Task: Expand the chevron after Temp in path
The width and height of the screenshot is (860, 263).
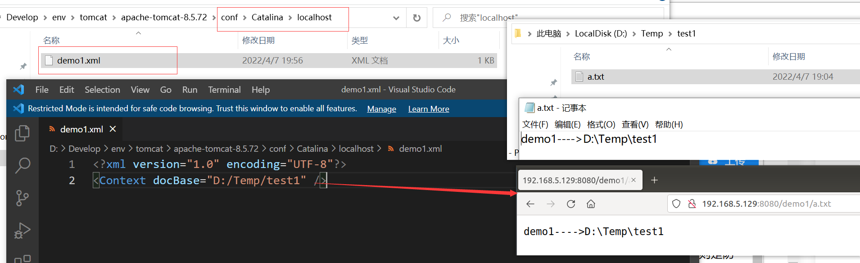Action: [670, 34]
